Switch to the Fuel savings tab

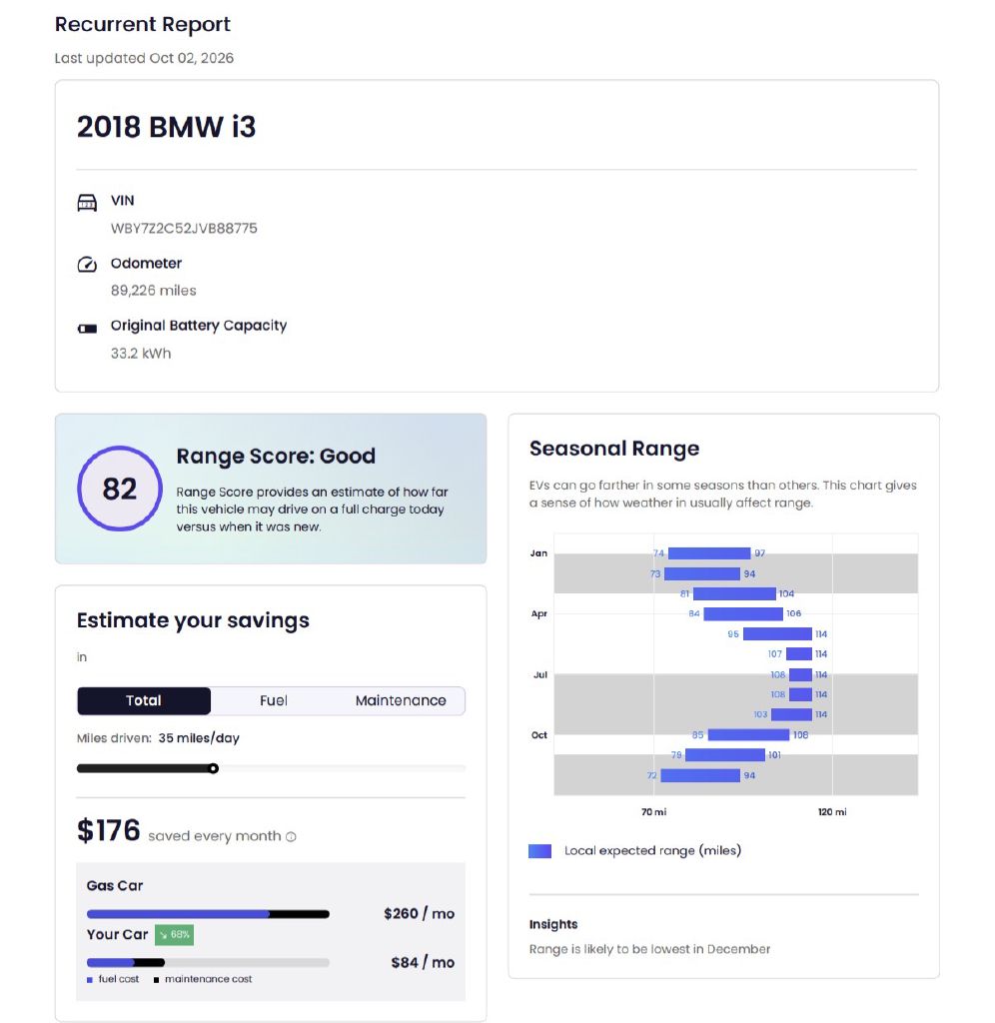(x=274, y=700)
